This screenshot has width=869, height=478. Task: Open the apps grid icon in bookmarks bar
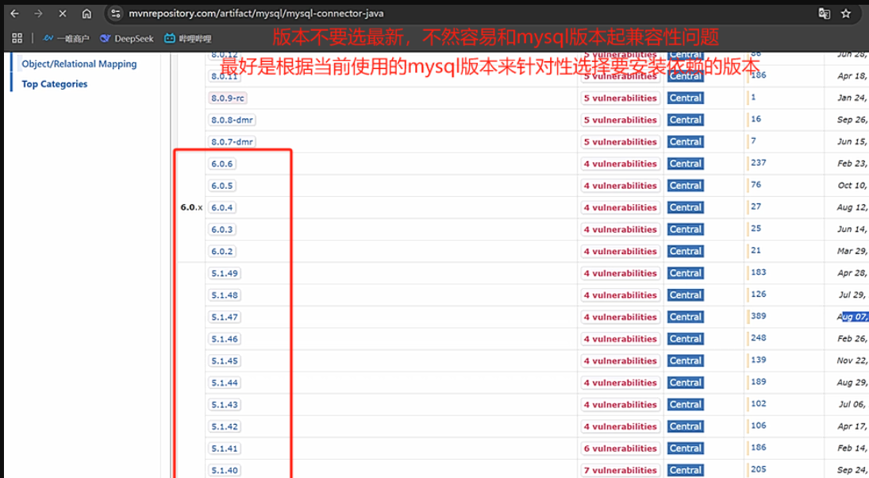click(17, 38)
